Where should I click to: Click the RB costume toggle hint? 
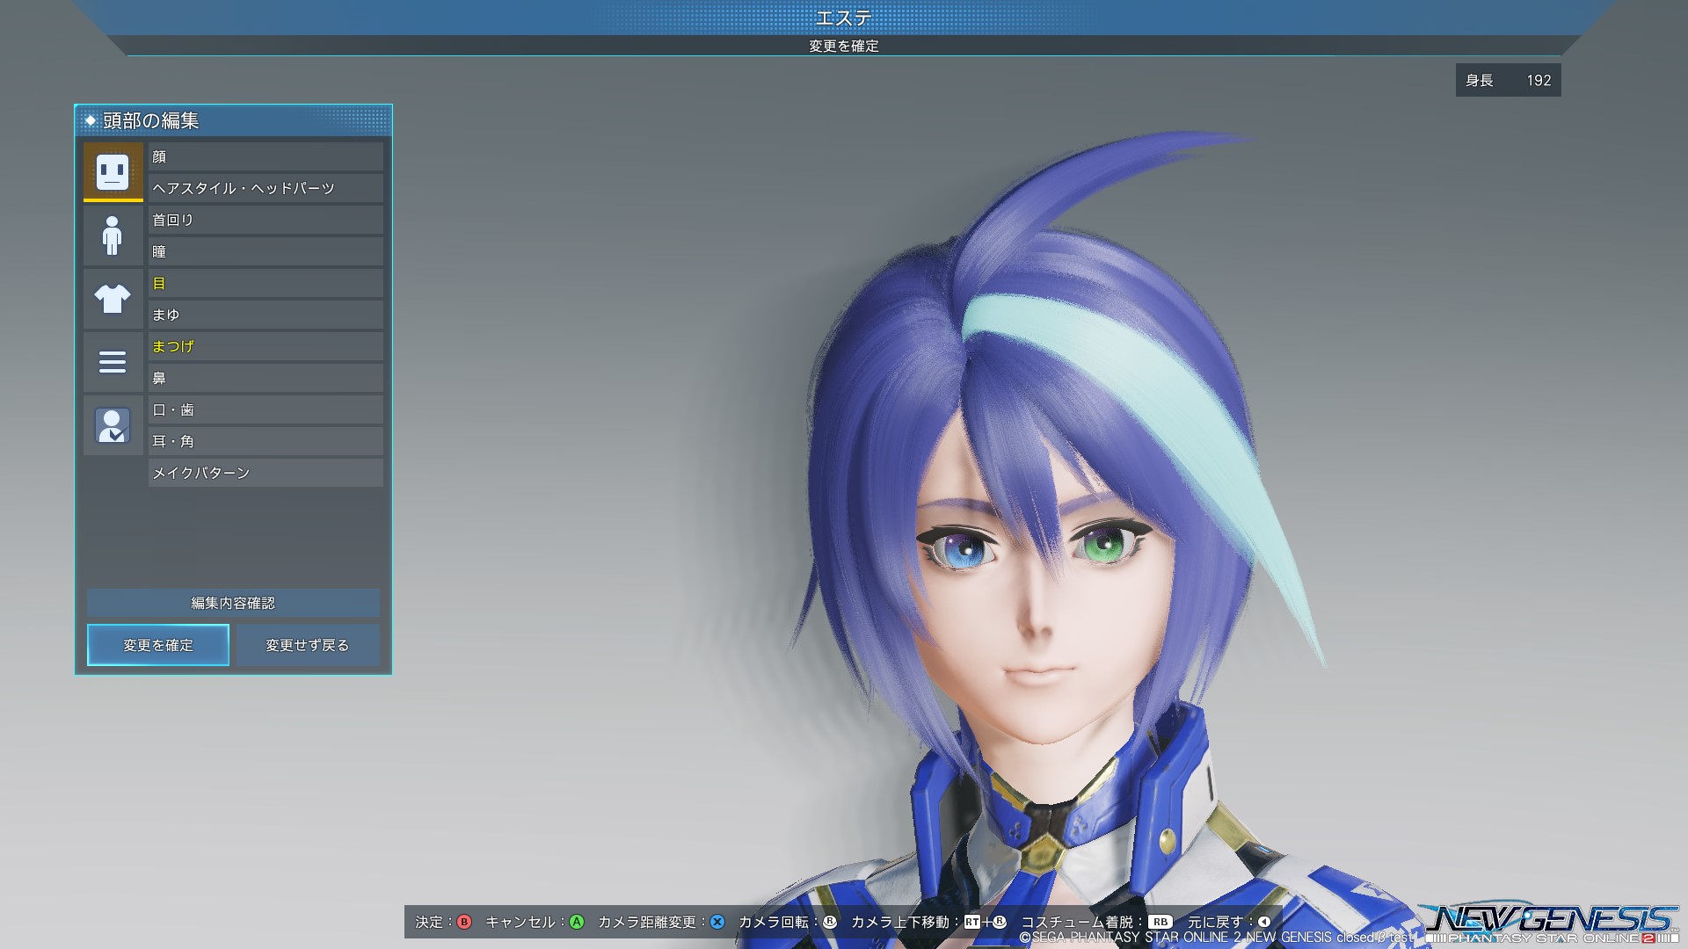(x=1160, y=922)
